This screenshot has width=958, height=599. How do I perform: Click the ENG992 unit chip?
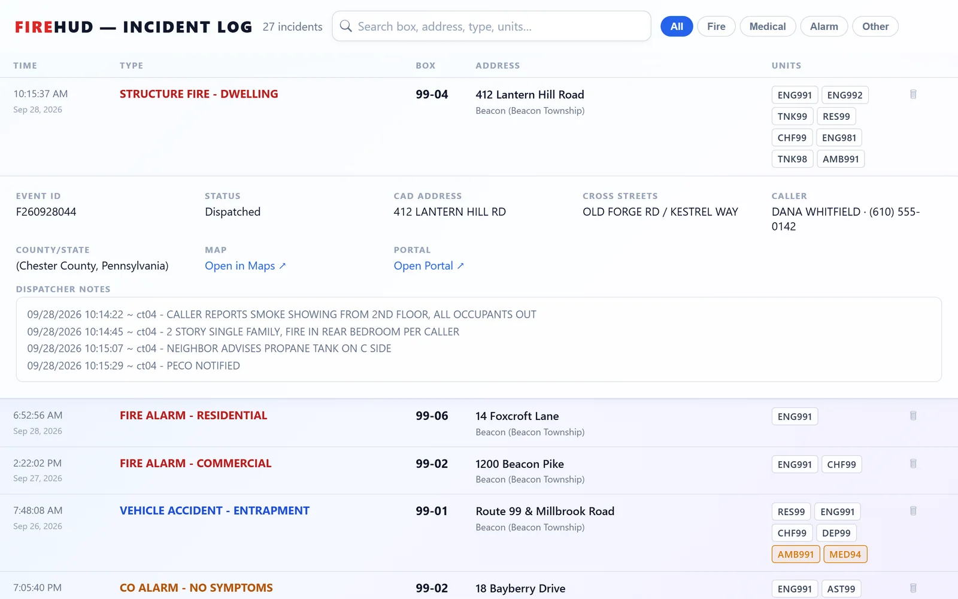click(x=845, y=95)
